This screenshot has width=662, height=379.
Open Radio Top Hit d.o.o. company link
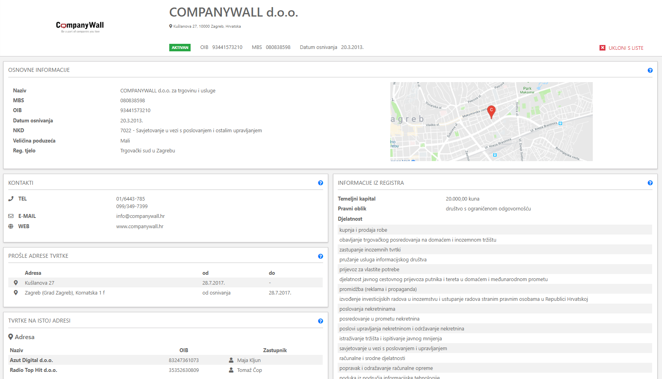coord(34,370)
